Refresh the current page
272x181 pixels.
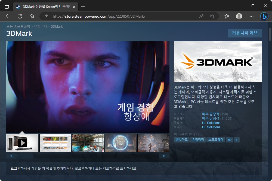(x=20, y=16)
